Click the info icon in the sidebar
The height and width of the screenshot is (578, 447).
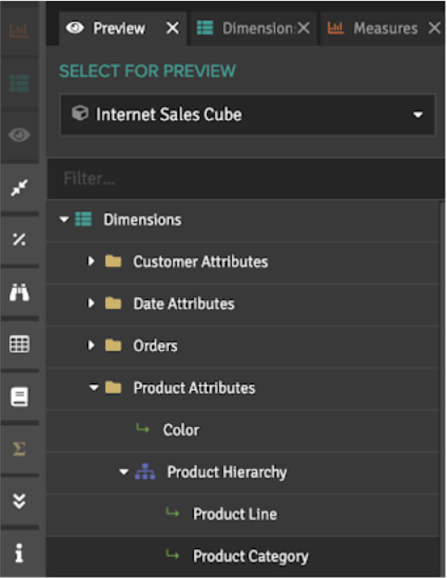[x=19, y=553]
